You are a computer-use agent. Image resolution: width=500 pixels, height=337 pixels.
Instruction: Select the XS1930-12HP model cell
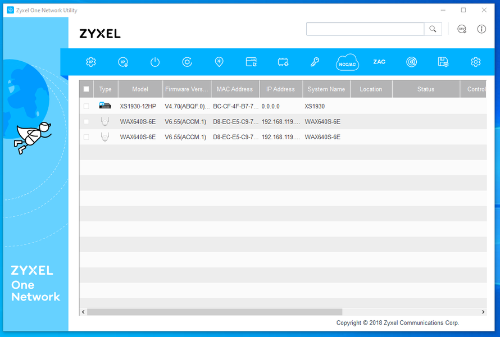138,106
